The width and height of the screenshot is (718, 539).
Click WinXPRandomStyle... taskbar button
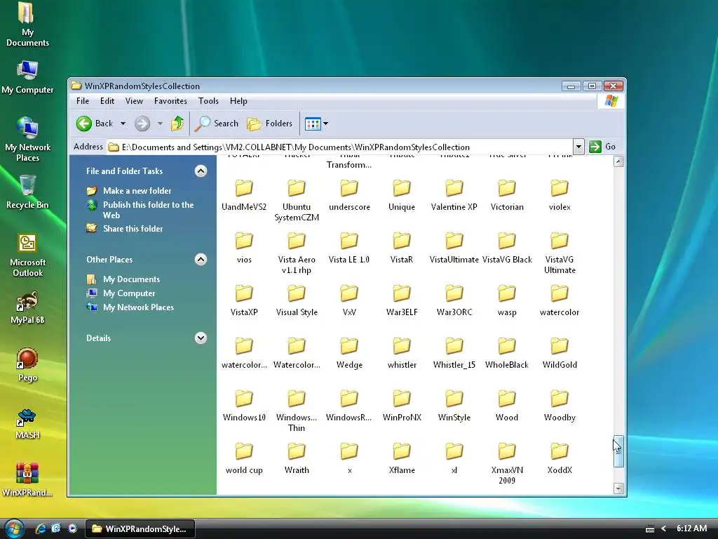coord(140,529)
